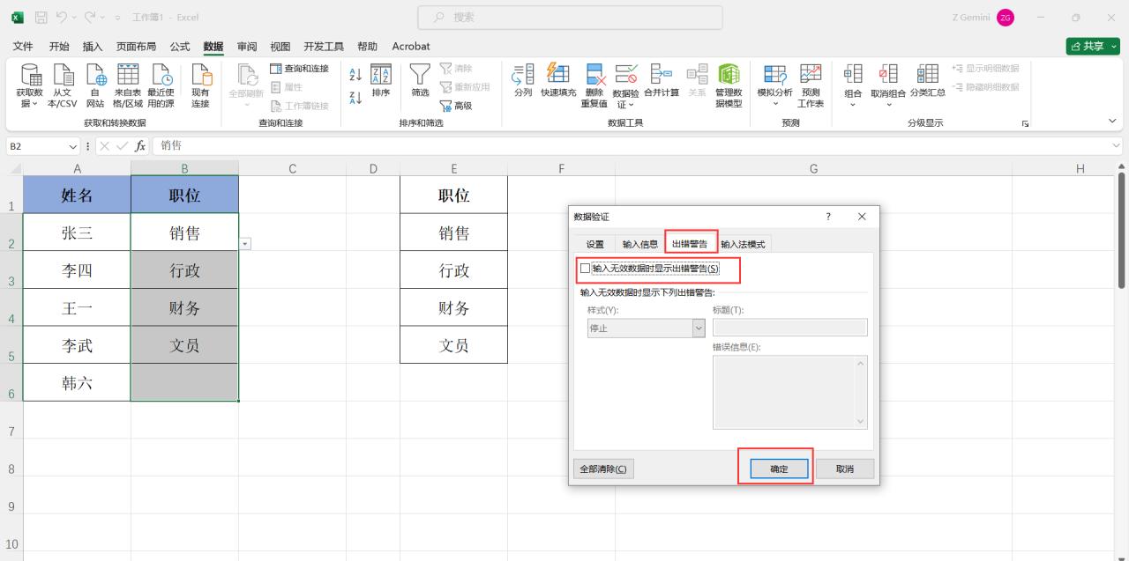Click the ZG account avatar
The height and width of the screenshot is (561, 1129).
(1006, 18)
